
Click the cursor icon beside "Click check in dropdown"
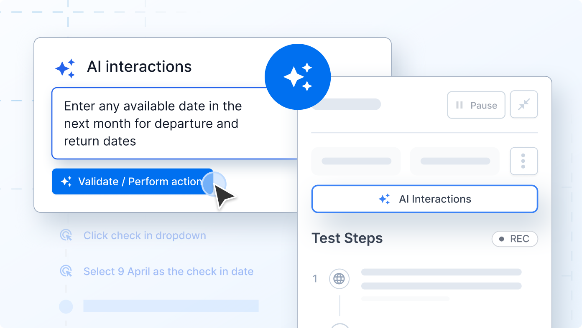point(66,235)
